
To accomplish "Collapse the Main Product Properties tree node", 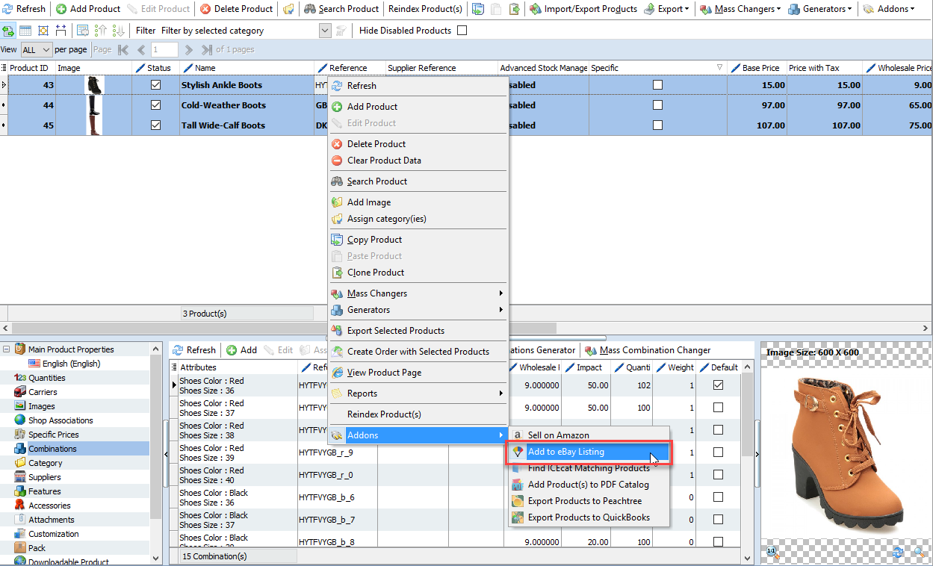I will 7,349.
